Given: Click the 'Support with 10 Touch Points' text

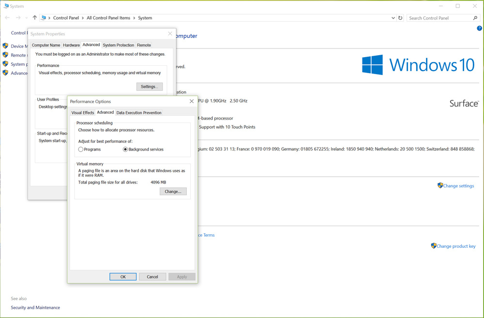Looking at the screenshot, I should tap(227, 127).
